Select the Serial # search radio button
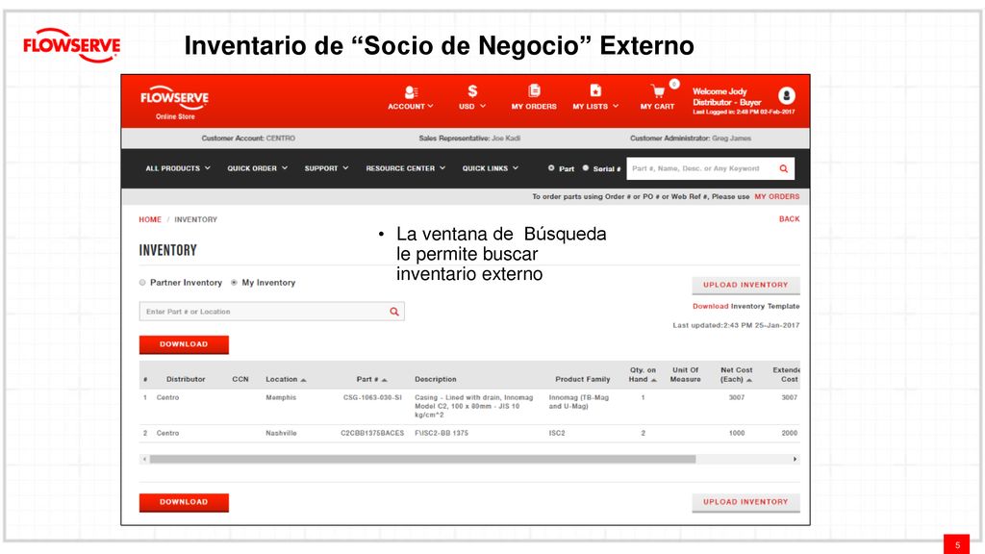This screenshot has height=554, width=985. point(586,168)
